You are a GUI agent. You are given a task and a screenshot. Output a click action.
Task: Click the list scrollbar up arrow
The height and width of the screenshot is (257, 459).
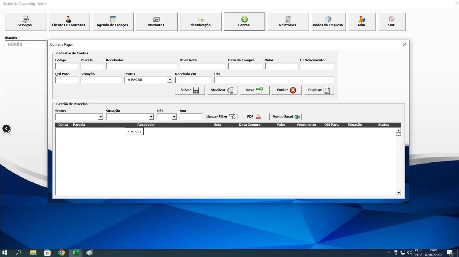tap(398, 131)
